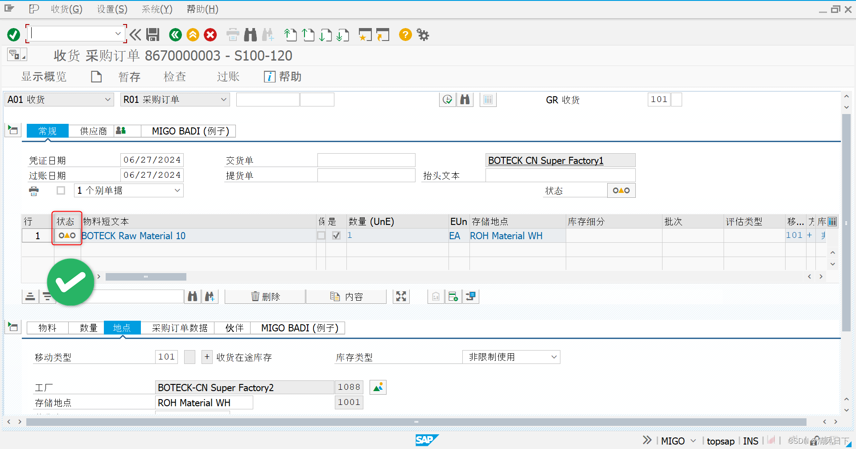Go to next page icon
Screen dimensions: 856x449
[325, 35]
